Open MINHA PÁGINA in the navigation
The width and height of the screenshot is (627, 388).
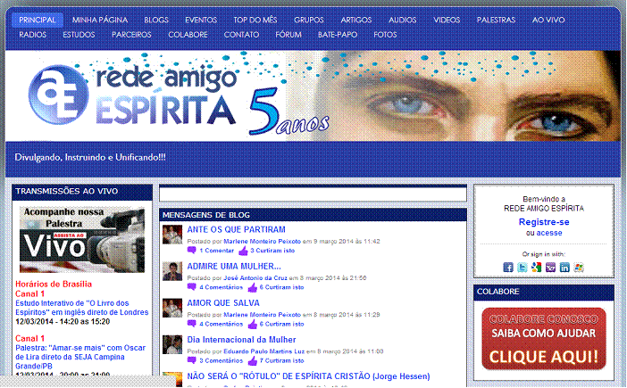pyautogui.click(x=100, y=20)
